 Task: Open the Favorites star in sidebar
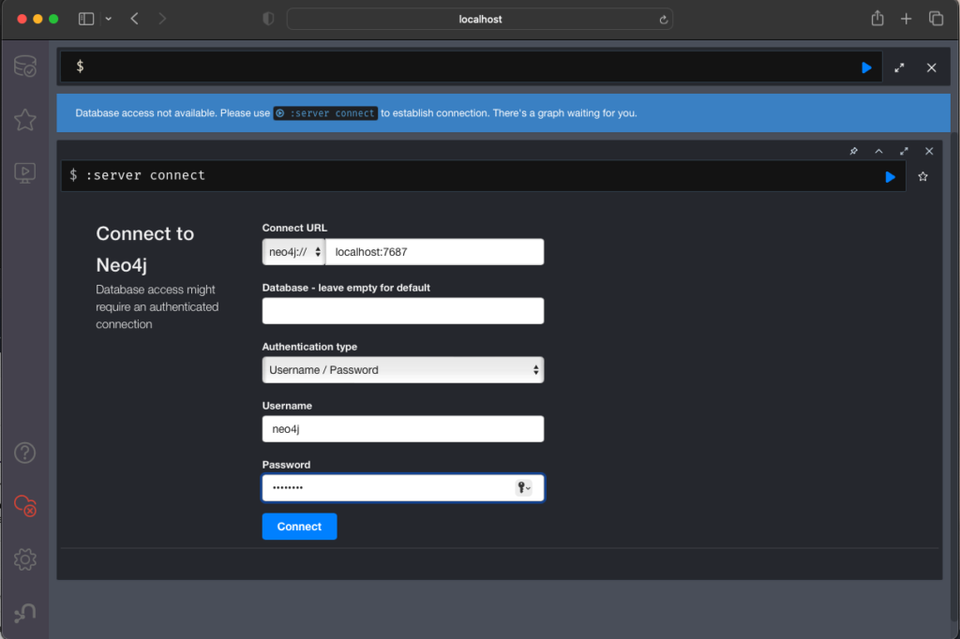point(25,120)
